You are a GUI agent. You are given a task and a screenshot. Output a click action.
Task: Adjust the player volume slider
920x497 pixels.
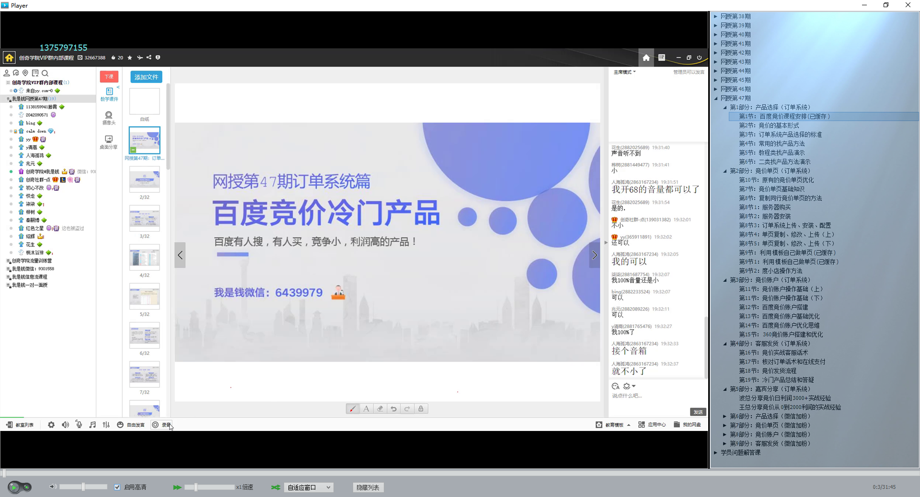(83, 487)
